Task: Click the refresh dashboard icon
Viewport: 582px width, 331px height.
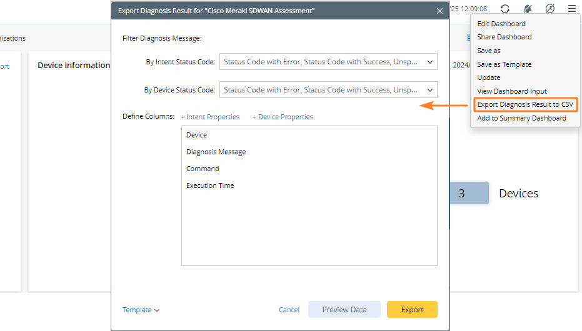Action: 505,9
